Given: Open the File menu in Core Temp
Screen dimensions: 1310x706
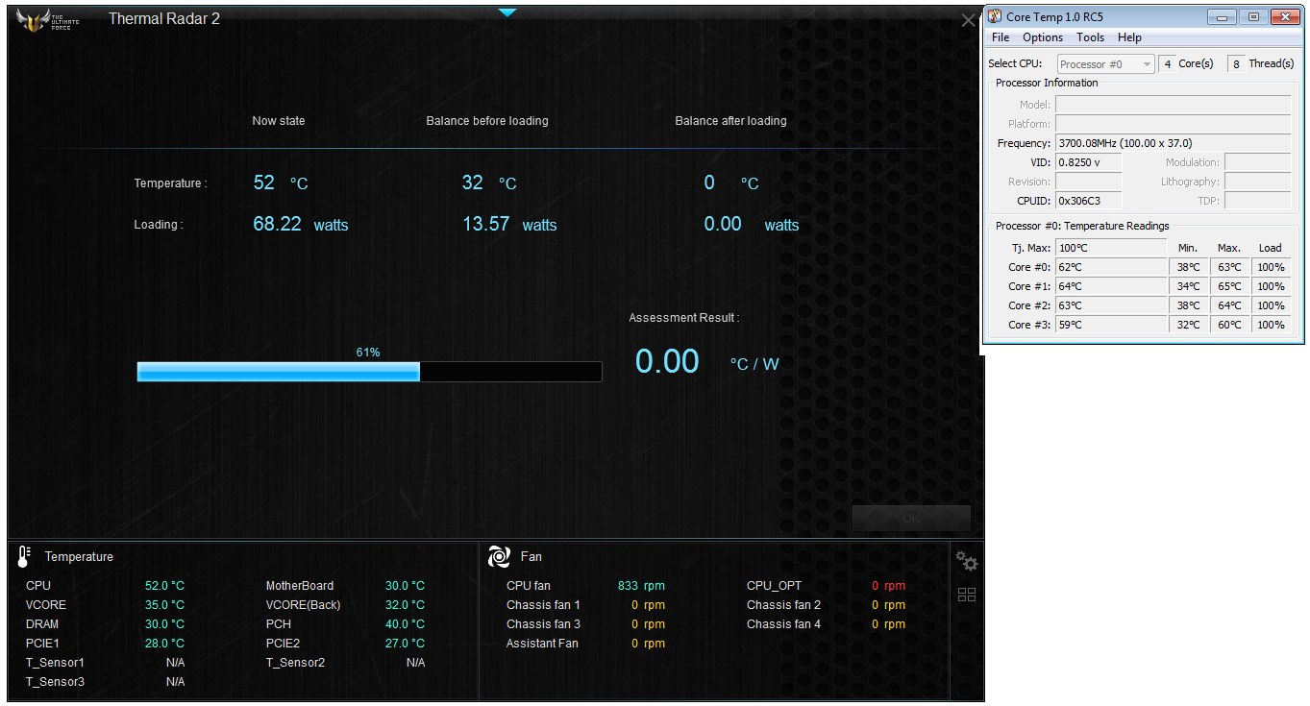Looking at the screenshot, I should tap(1001, 37).
